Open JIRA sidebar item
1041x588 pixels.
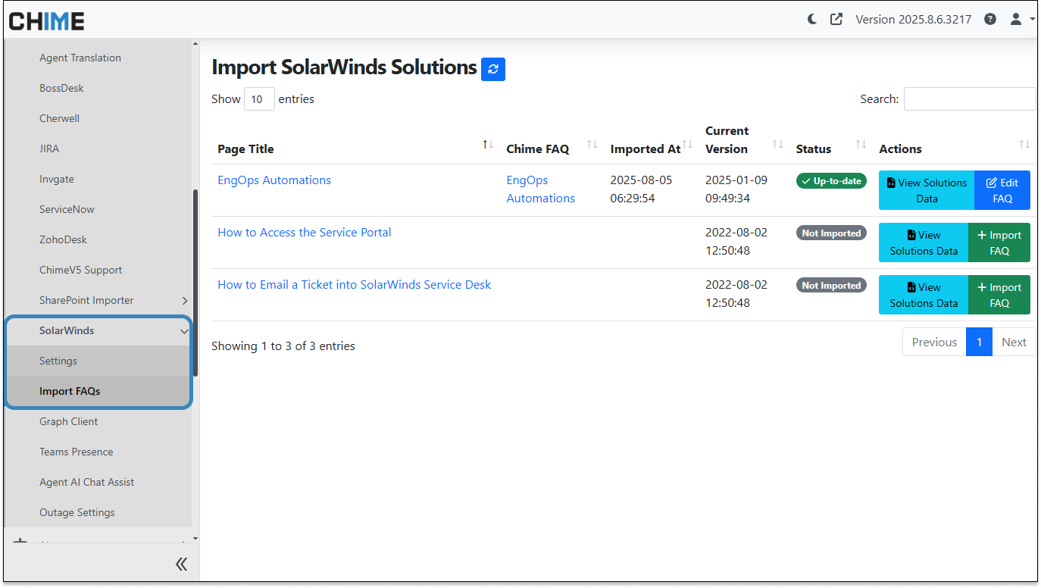click(49, 149)
